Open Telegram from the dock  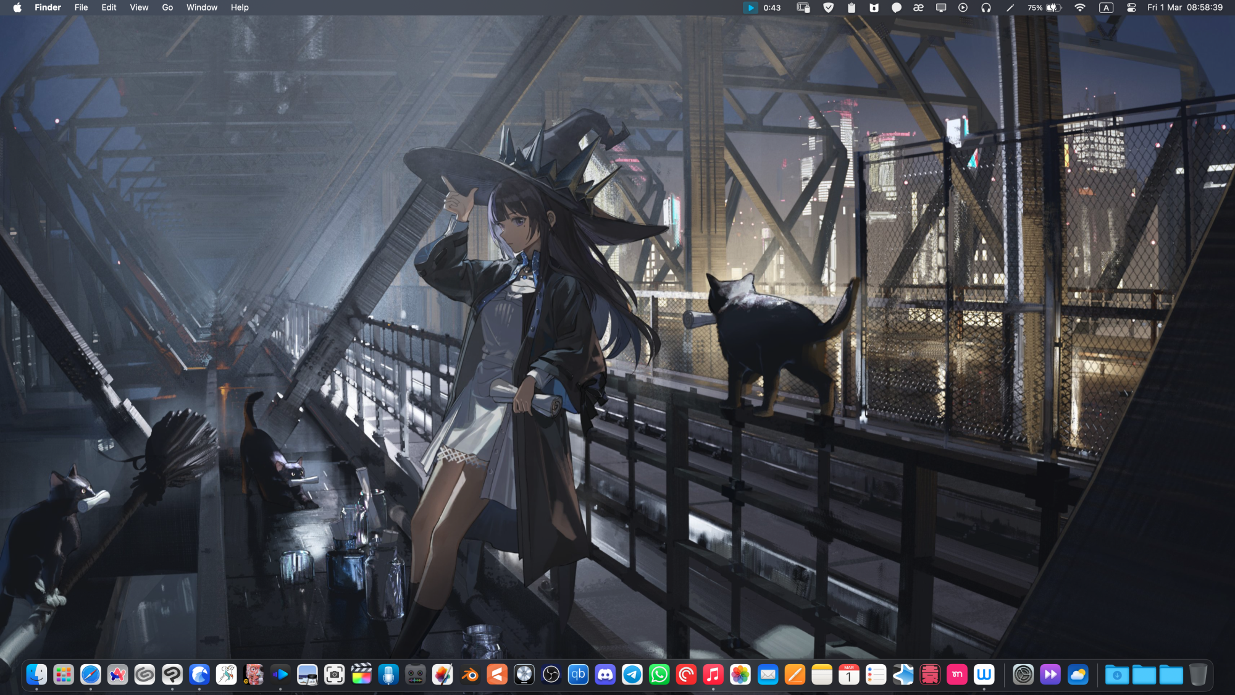click(x=632, y=675)
